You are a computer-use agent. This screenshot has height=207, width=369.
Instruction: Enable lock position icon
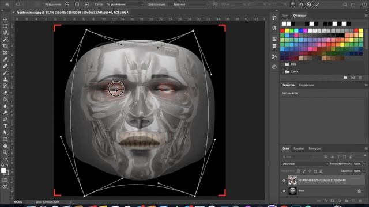click(x=310, y=171)
